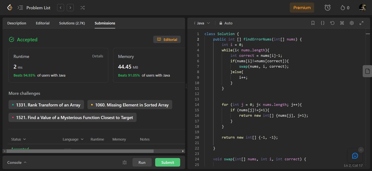Click the left arrow of horizontal scrollbar
Screen dimensions: 372x171
(4, 151)
